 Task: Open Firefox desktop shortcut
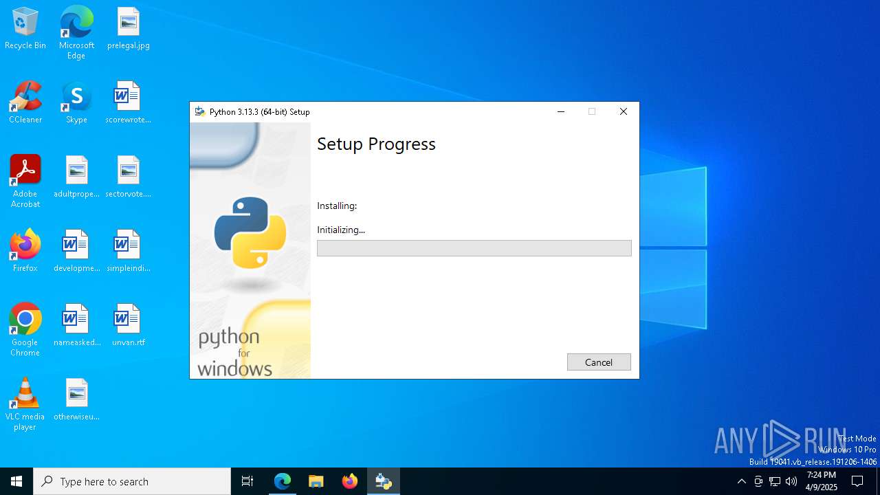25,252
